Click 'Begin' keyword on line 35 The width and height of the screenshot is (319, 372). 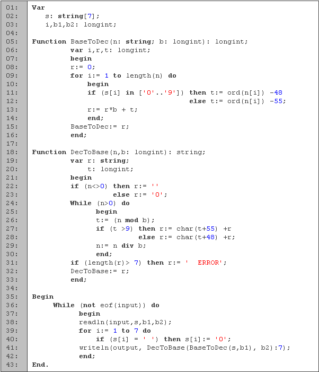(43, 297)
